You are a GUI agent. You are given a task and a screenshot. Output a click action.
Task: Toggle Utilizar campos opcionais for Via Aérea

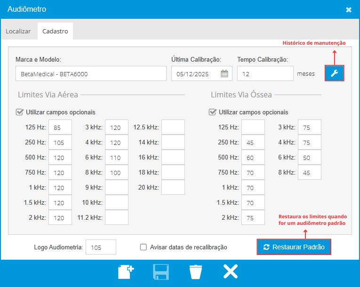tap(20, 112)
